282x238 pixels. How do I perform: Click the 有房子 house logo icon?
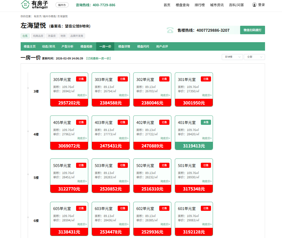[25, 4]
